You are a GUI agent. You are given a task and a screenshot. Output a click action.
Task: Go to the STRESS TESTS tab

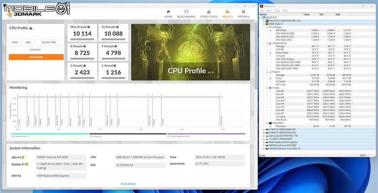coord(208,14)
